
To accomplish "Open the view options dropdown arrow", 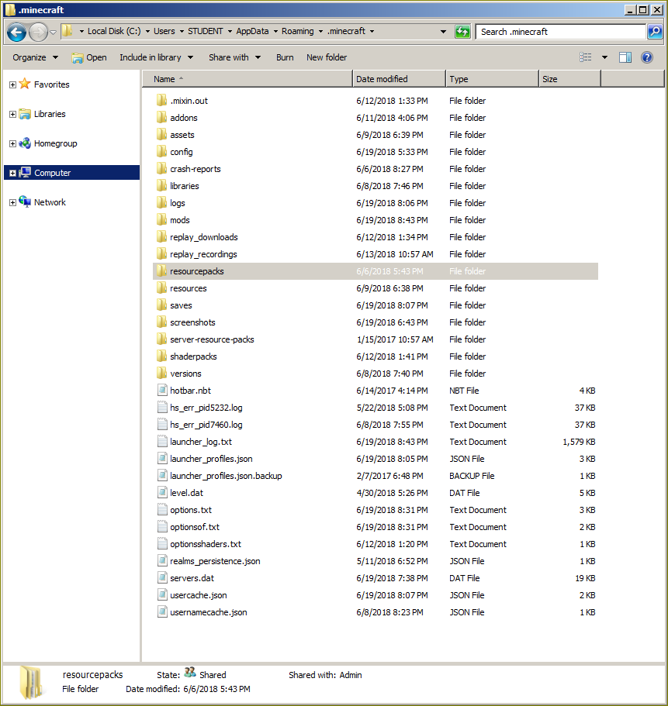I will pos(605,57).
